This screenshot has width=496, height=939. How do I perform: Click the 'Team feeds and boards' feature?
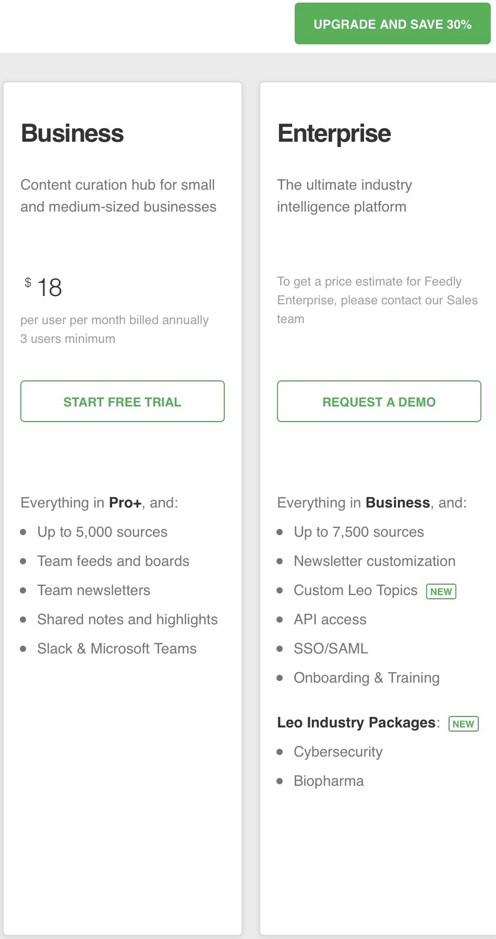(x=113, y=561)
